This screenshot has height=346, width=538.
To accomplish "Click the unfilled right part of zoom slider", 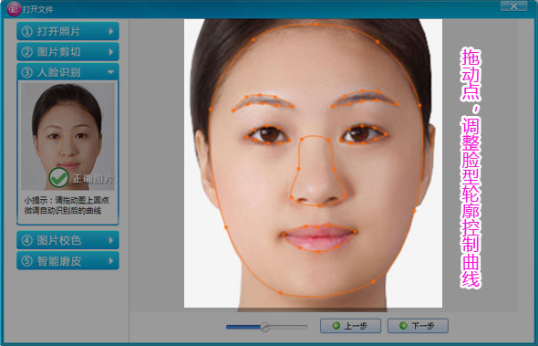I will 288,327.
